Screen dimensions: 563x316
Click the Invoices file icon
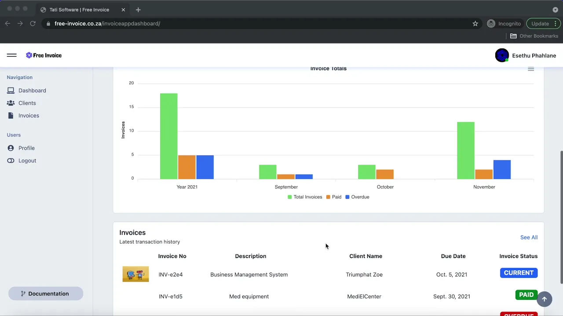(11, 115)
